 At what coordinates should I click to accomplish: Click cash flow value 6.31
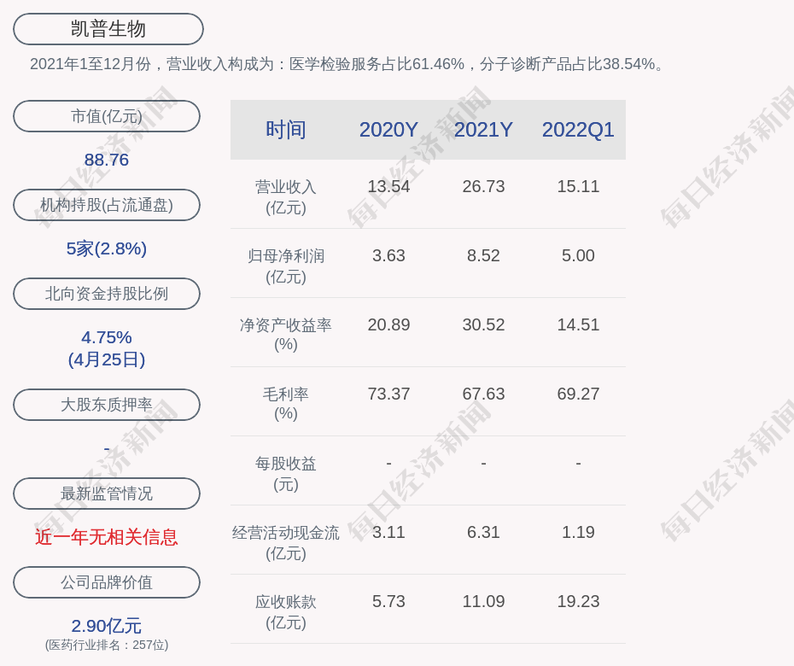click(483, 532)
